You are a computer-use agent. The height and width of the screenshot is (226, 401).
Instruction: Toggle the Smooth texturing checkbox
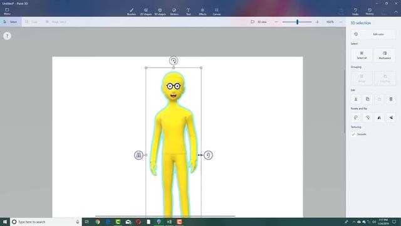[x=353, y=134]
